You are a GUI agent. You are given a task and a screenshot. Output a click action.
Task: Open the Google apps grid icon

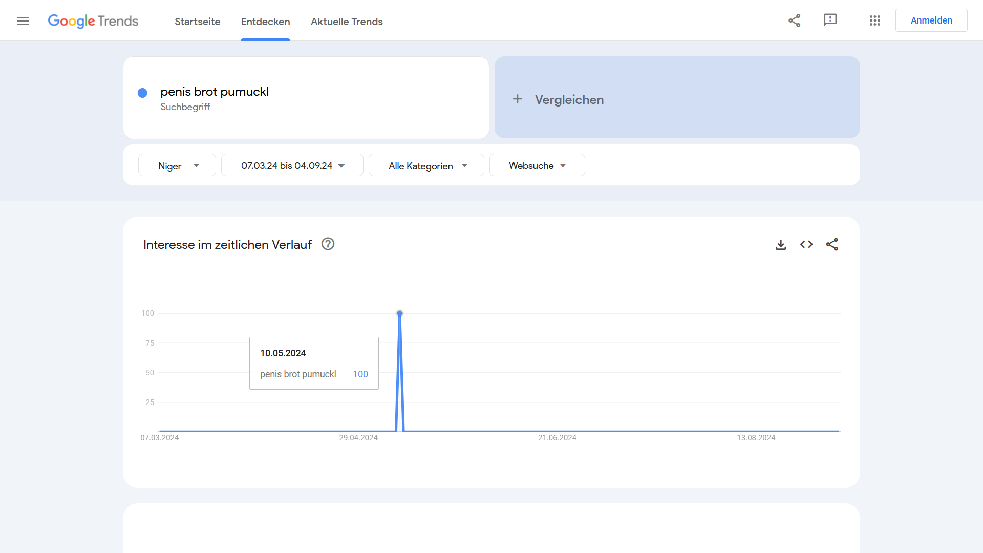[x=874, y=20]
